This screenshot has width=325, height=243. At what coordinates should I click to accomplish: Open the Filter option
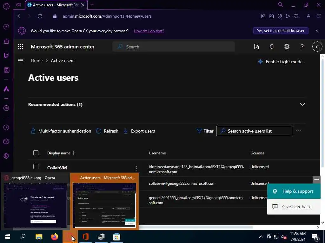(205, 131)
